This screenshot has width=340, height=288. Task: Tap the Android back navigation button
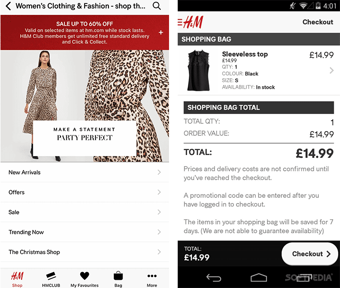click(x=214, y=277)
